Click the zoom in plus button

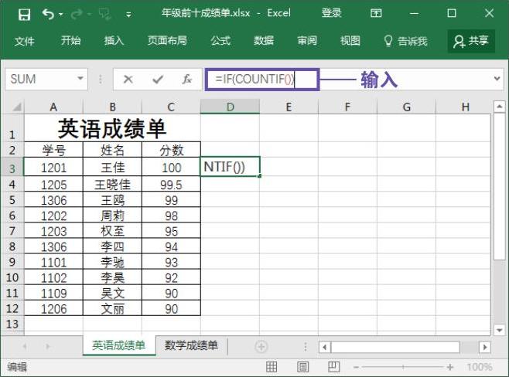point(450,367)
